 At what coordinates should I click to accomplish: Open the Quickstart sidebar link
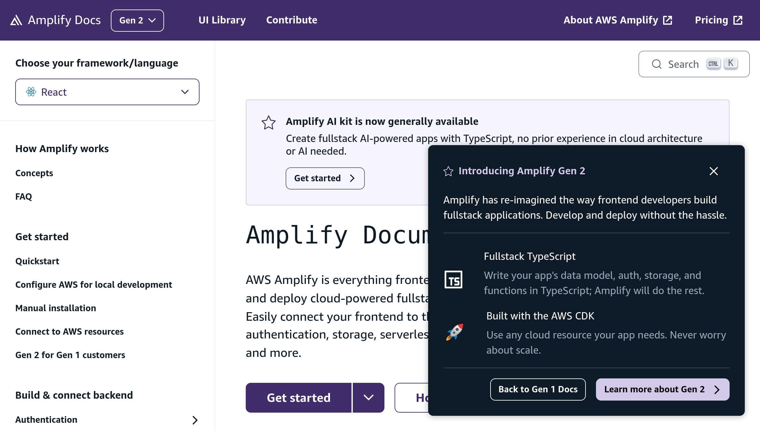[37, 261]
